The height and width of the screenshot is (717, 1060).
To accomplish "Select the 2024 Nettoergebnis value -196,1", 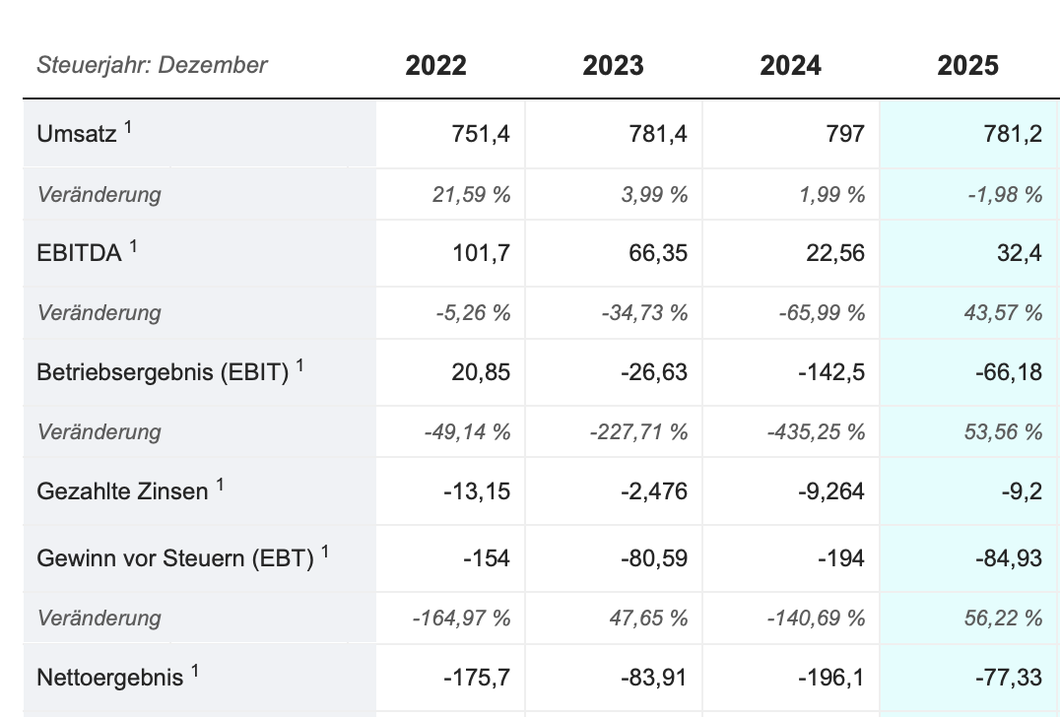I will pyautogui.click(x=831, y=678).
